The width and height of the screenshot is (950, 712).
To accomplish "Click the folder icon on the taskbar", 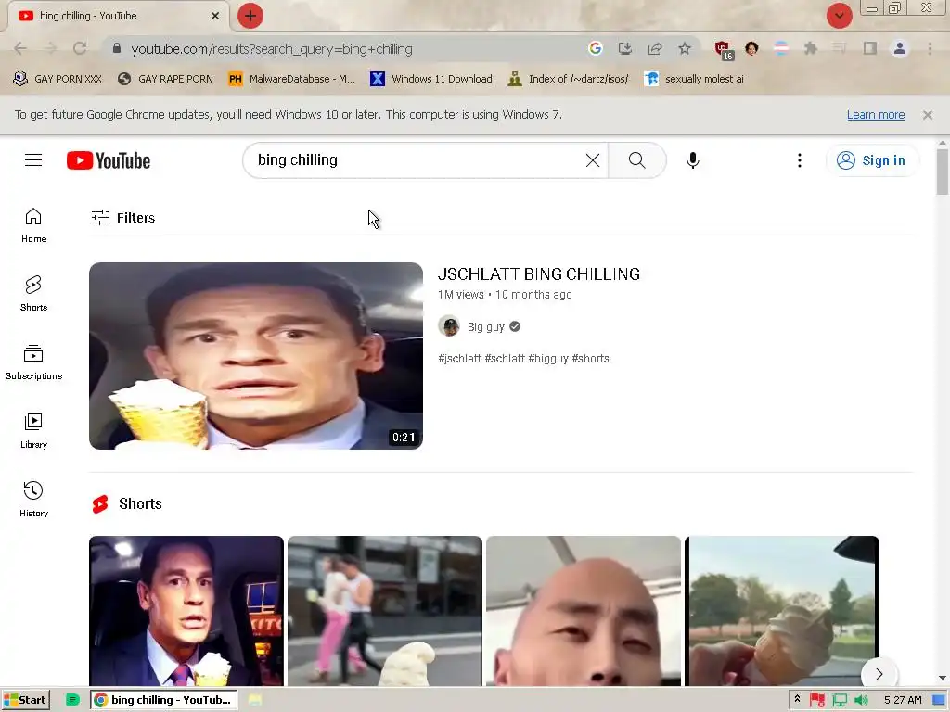I will [x=255, y=700].
